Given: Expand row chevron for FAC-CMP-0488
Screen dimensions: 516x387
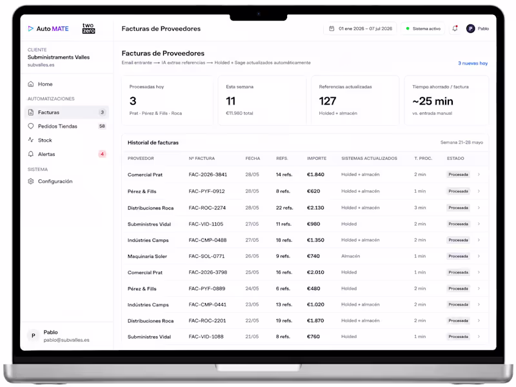Looking at the screenshot, I should (479, 240).
